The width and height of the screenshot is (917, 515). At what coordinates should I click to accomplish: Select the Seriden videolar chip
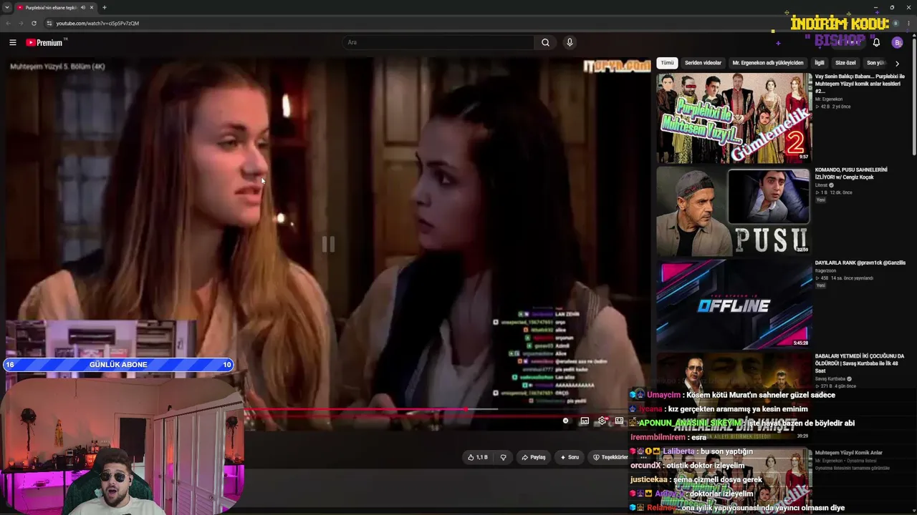(703, 63)
